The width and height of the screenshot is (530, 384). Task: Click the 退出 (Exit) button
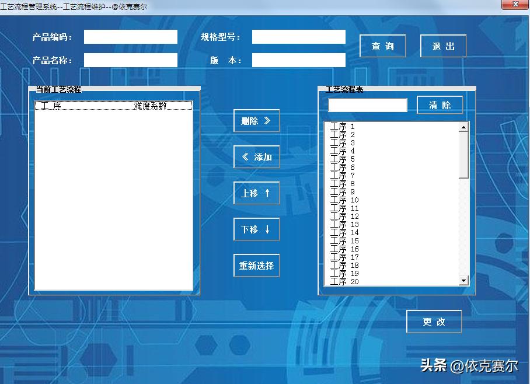(x=443, y=46)
